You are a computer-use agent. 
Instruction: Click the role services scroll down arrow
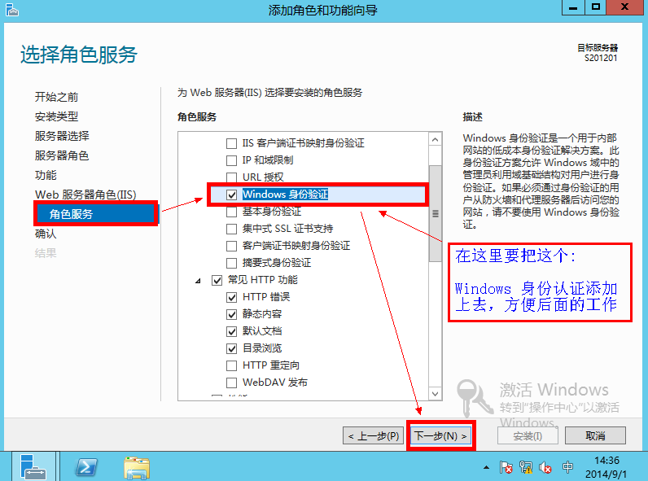pos(436,394)
